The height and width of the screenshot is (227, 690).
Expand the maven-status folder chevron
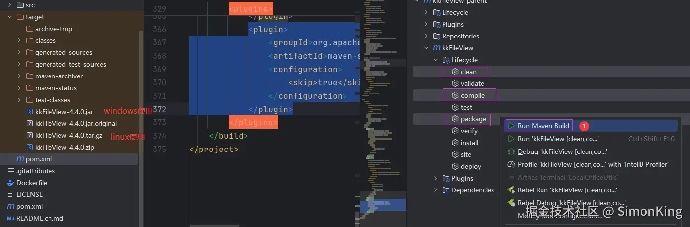click(x=19, y=88)
